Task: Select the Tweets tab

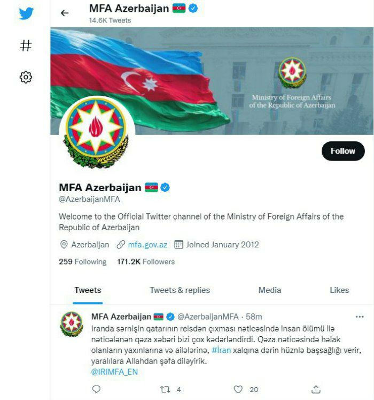Action: point(88,290)
